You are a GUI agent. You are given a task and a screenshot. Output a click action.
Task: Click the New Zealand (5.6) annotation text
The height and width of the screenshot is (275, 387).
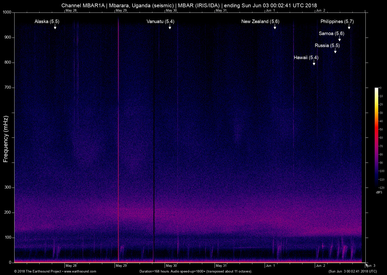point(260,22)
